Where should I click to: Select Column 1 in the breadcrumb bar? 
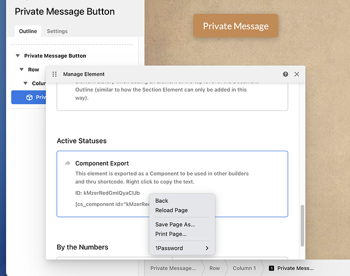(x=244, y=268)
